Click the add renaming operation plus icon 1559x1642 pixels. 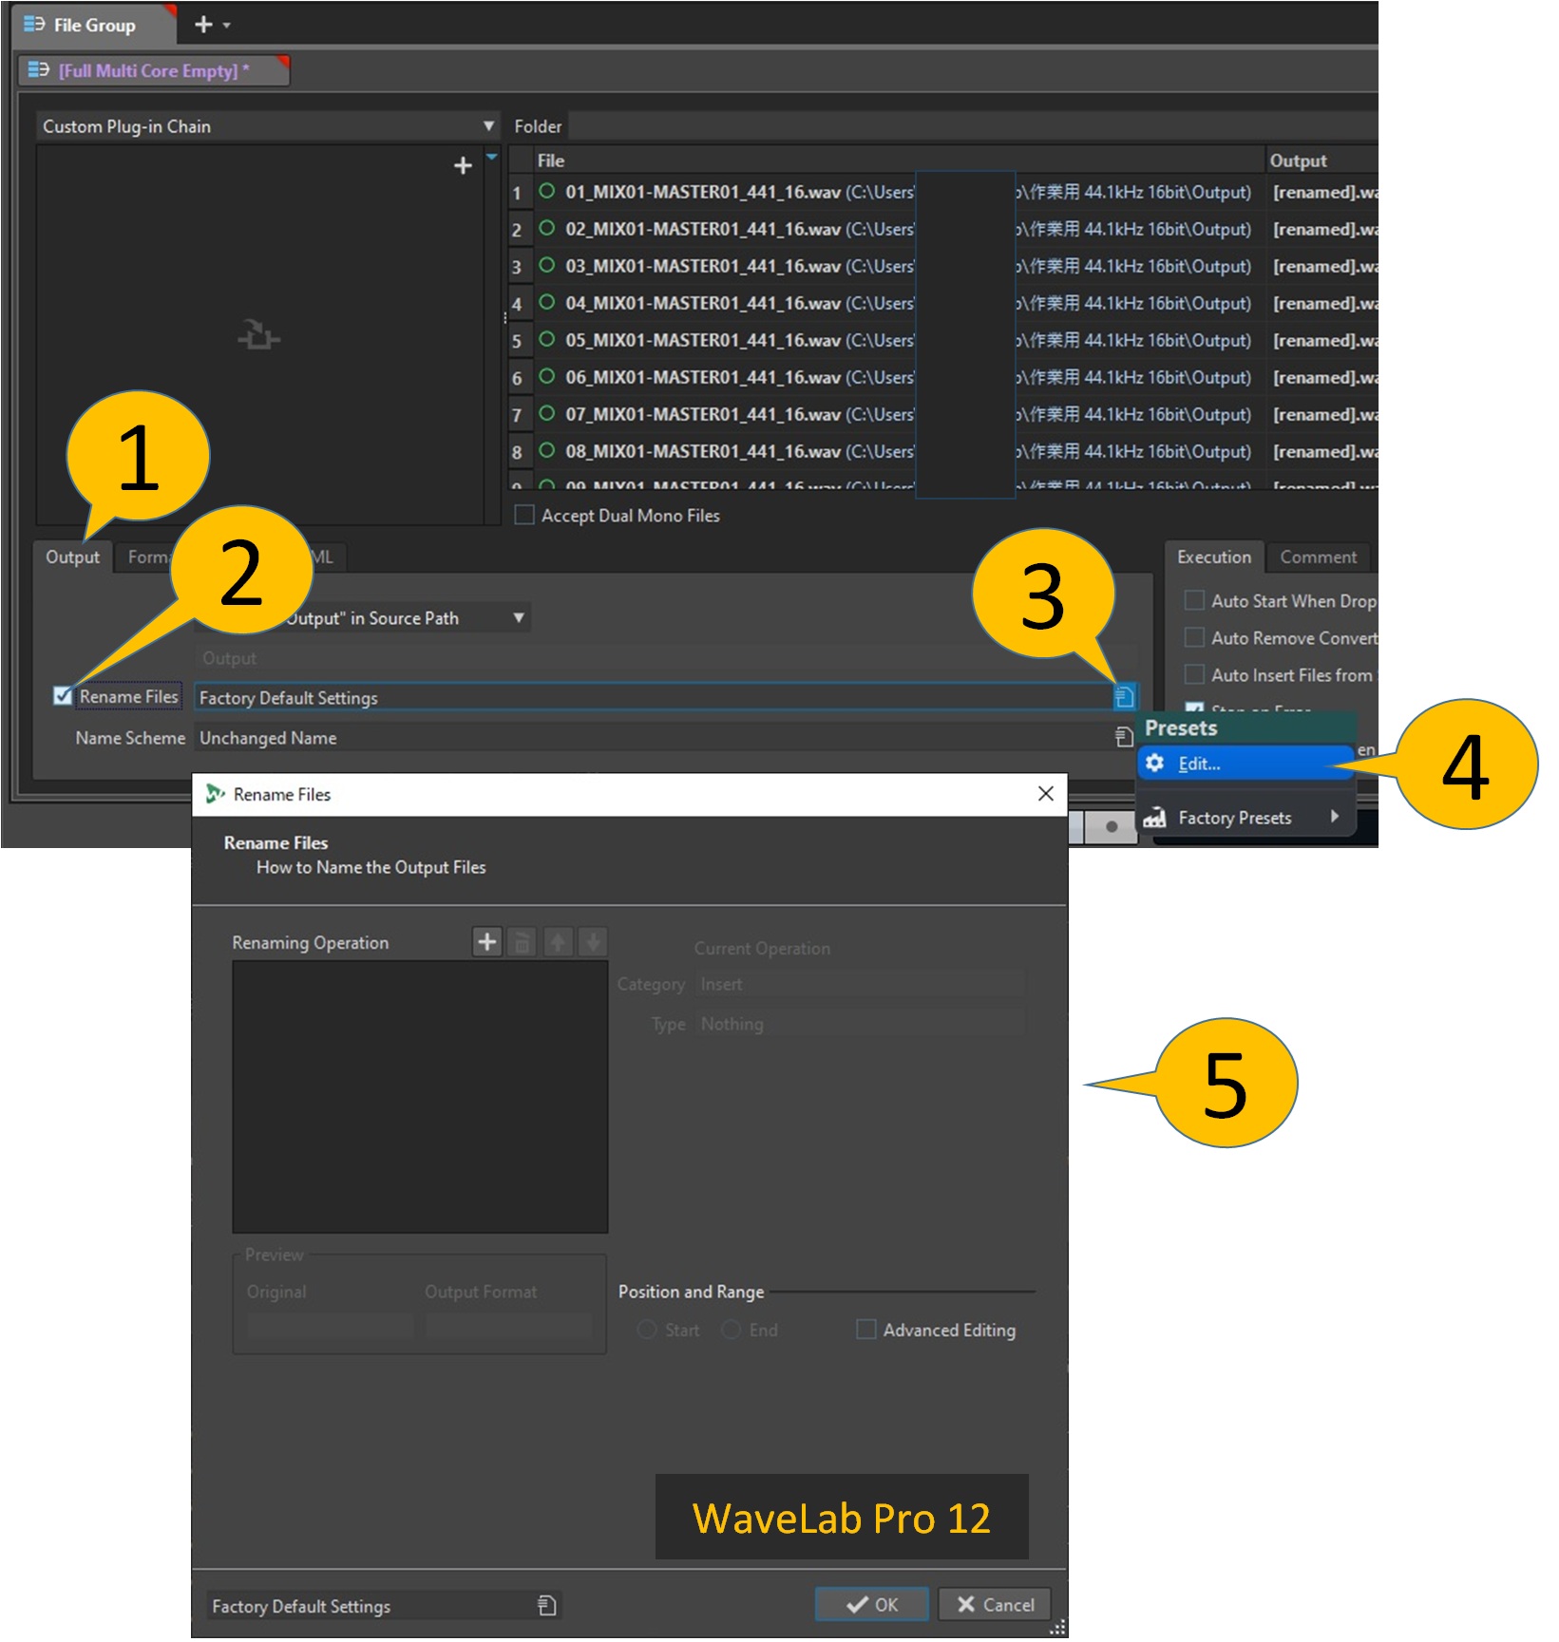pyautogui.click(x=486, y=942)
